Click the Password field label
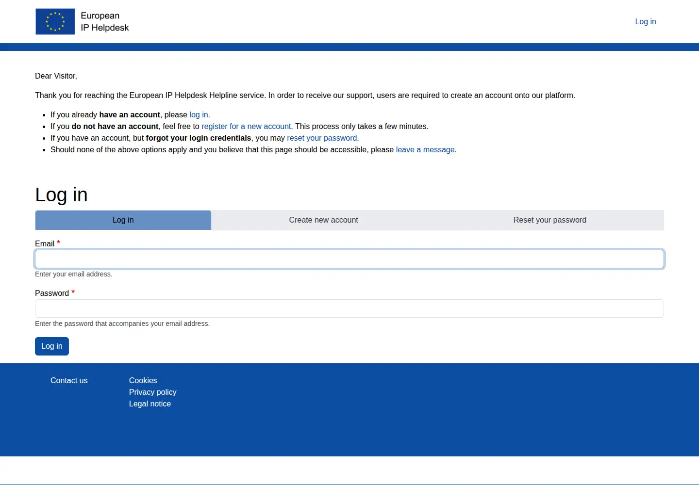 click(52, 293)
